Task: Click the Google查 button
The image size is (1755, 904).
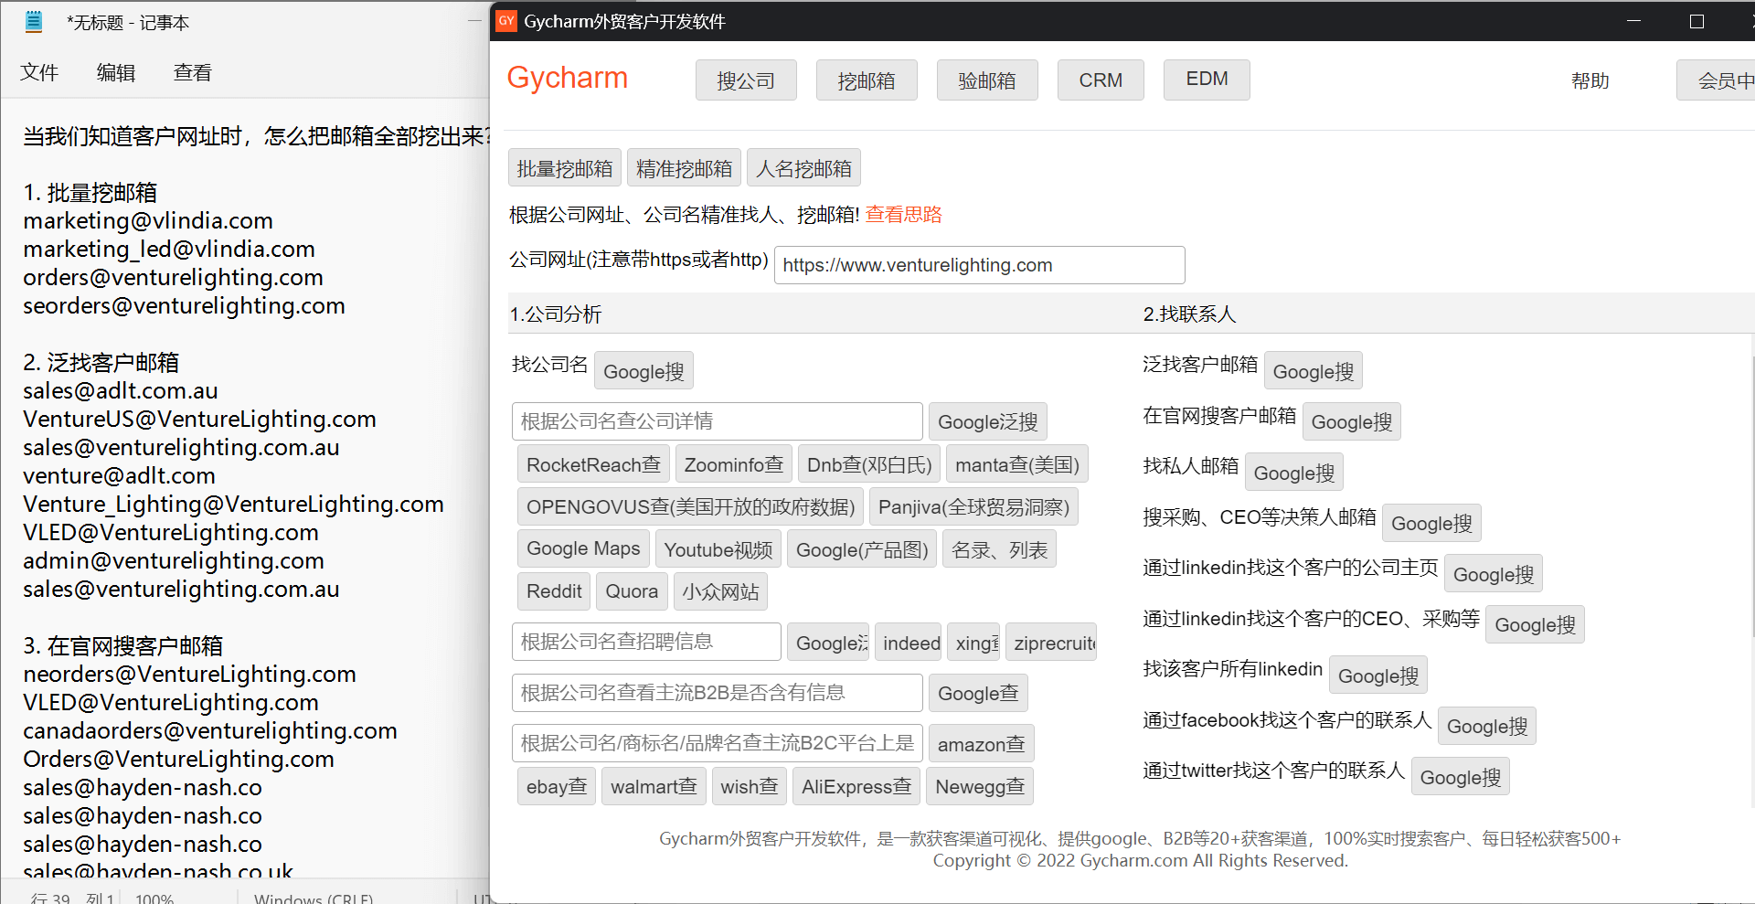Action: click(x=978, y=693)
